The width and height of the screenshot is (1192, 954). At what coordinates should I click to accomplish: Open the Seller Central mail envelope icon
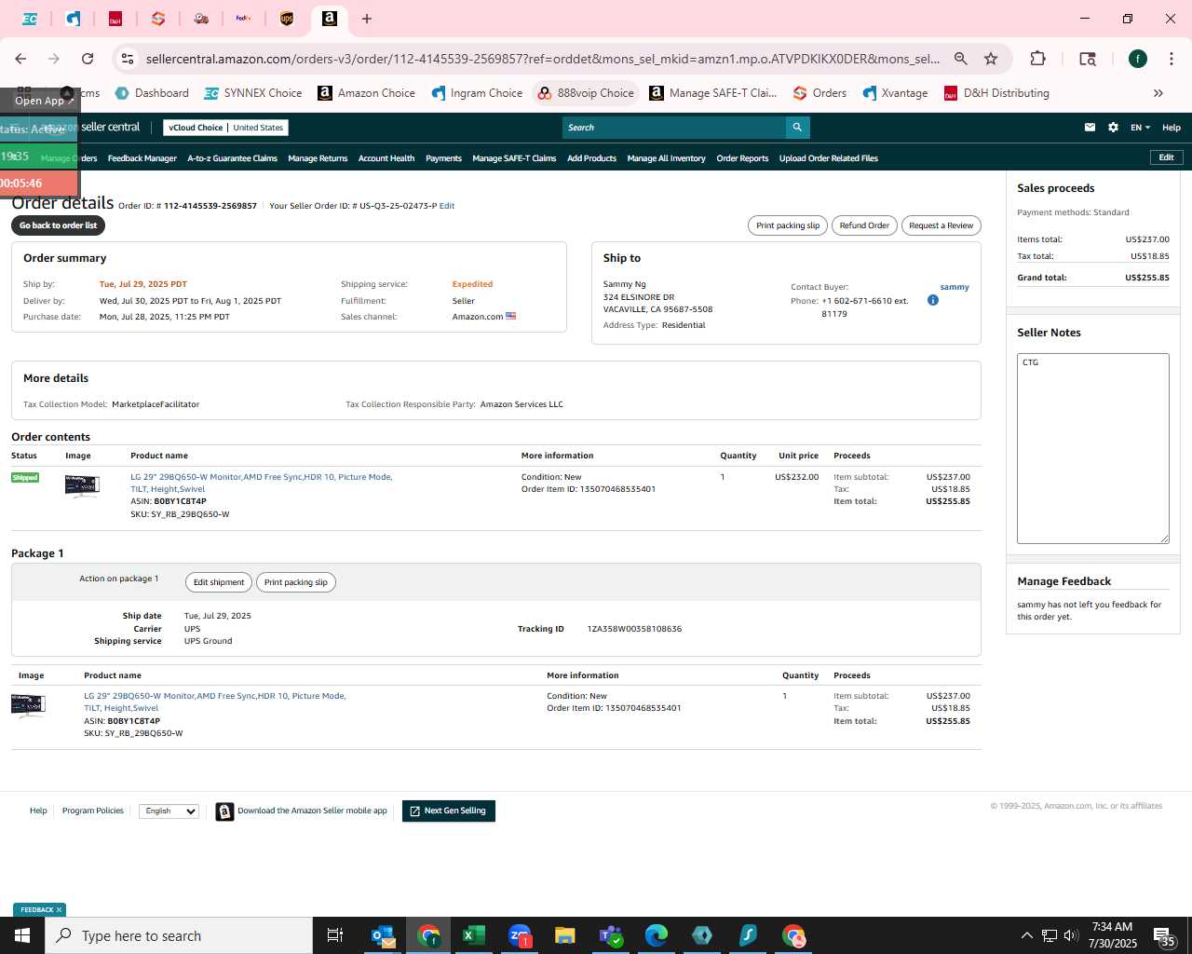[1090, 128]
